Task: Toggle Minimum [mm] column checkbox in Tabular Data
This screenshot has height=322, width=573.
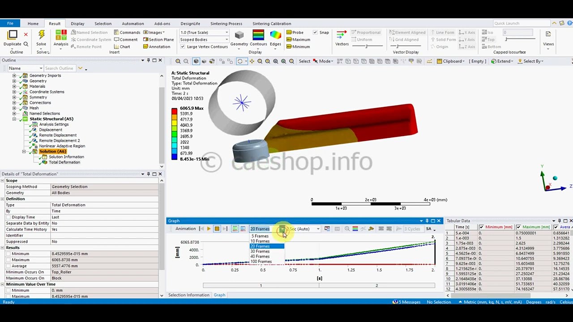Action: click(481, 227)
